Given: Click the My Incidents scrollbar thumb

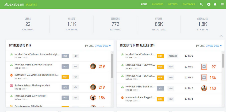Looking at the screenshot, I should pyautogui.click(x=112, y=66).
